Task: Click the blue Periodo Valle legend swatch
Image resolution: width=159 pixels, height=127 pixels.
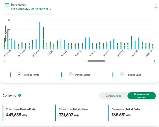Action: tap(113, 75)
